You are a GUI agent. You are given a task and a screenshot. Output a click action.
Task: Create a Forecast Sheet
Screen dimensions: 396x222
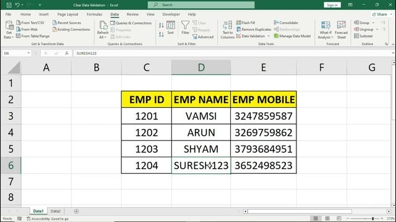coord(341,30)
